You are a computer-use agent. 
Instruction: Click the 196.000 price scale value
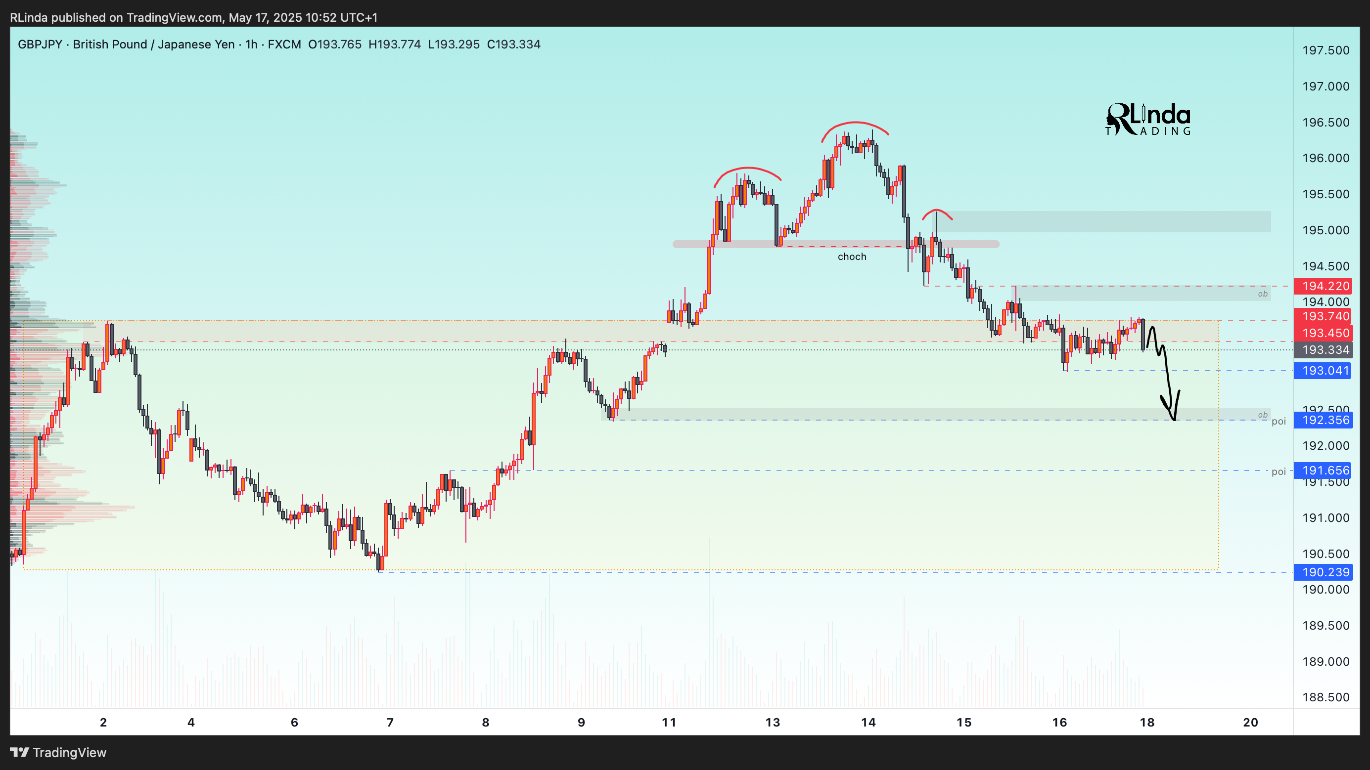pos(1326,158)
